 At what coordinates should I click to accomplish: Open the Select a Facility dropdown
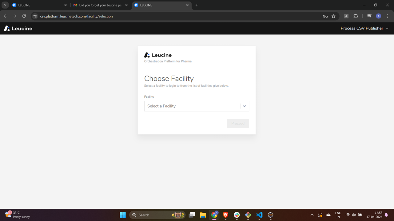(197, 106)
